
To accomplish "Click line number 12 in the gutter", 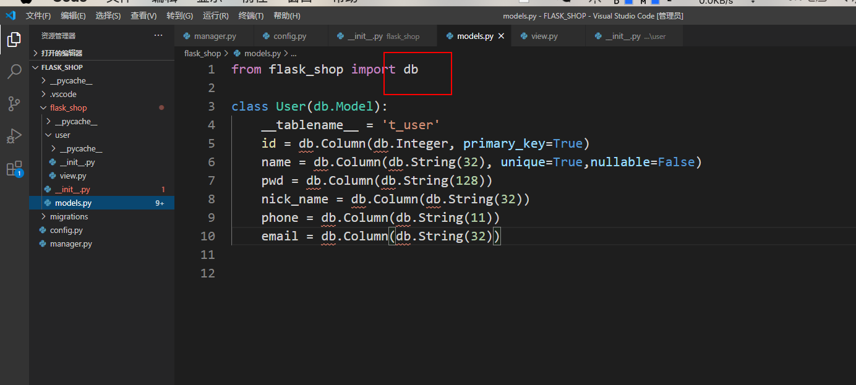I will click(x=208, y=273).
